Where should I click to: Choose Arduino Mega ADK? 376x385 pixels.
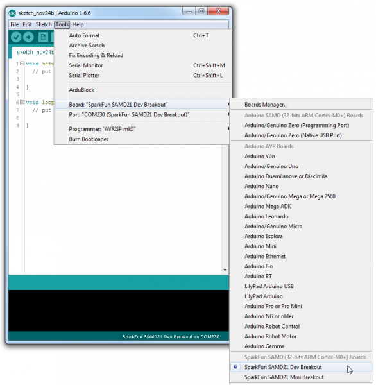pyautogui.click(x=301, y=206)
